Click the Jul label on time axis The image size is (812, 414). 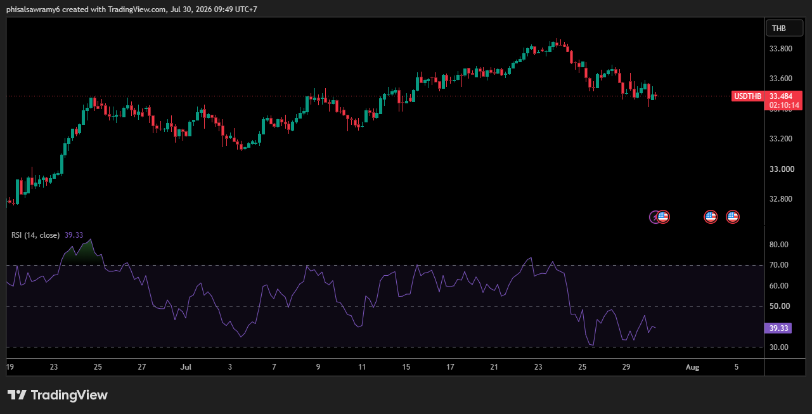click(186, 367)
